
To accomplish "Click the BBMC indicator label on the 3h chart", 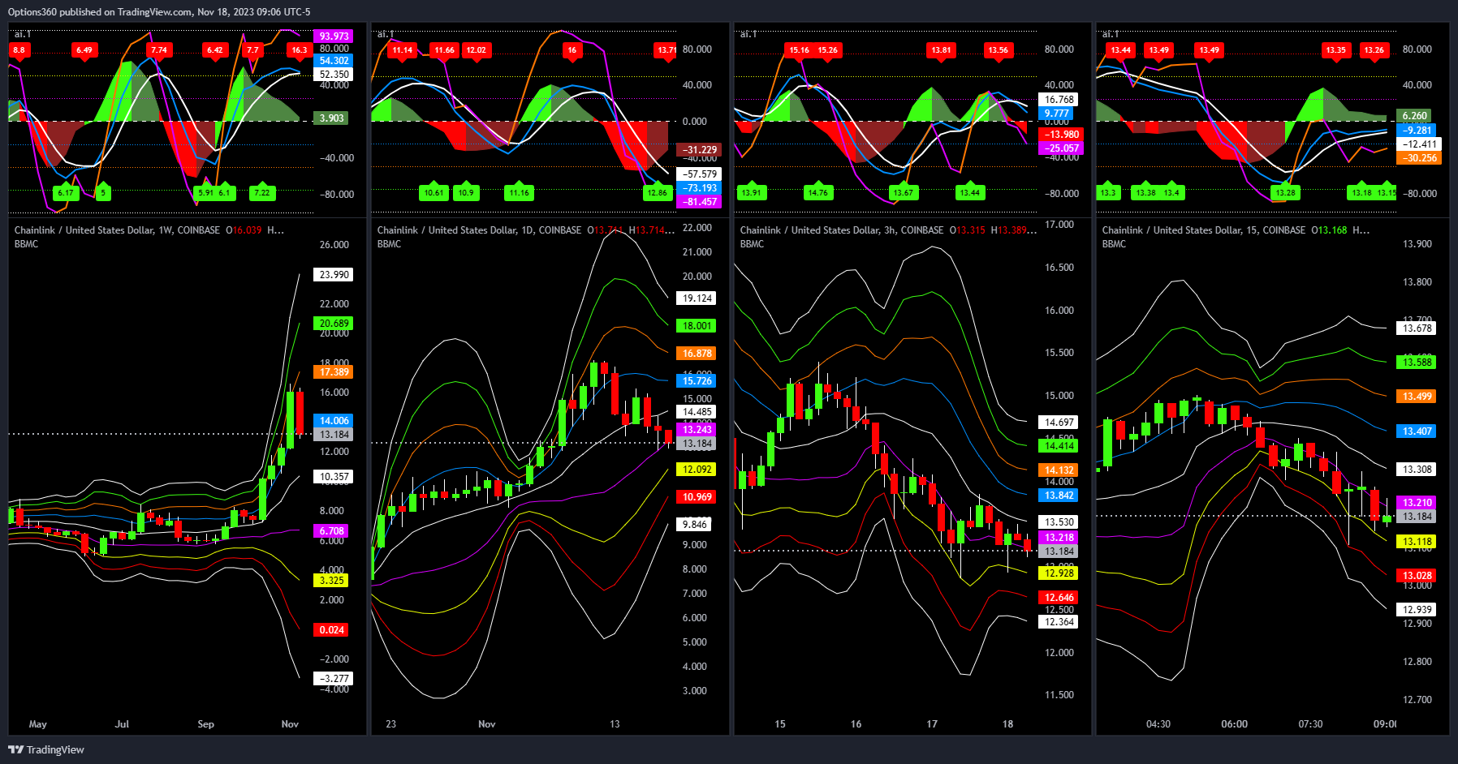I will pos(752,244).
